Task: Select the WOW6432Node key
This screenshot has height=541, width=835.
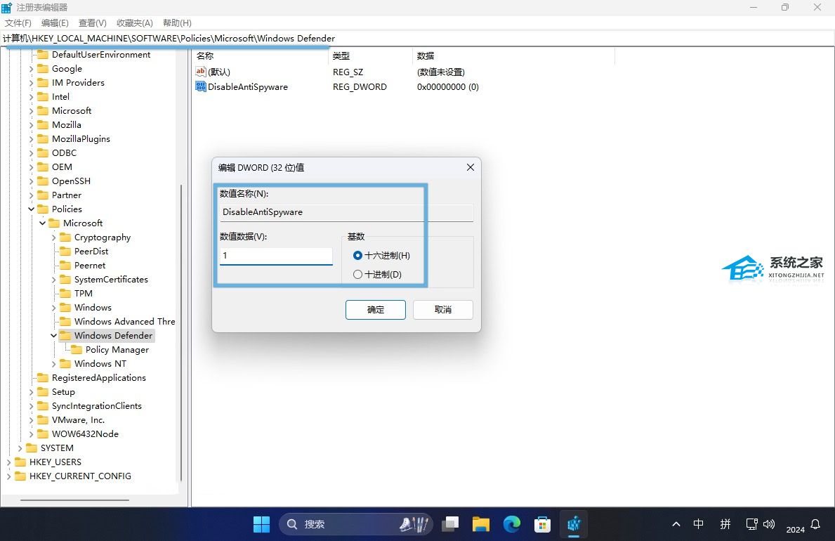Action: tap(85, 434)
